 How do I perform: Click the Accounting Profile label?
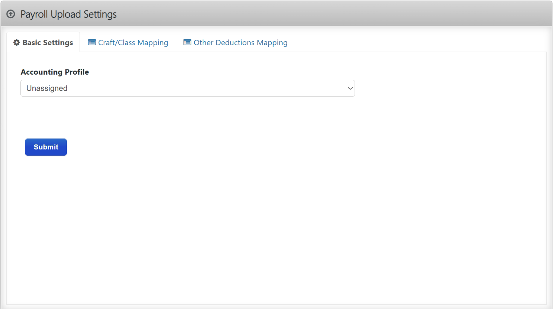click(55, 72)
